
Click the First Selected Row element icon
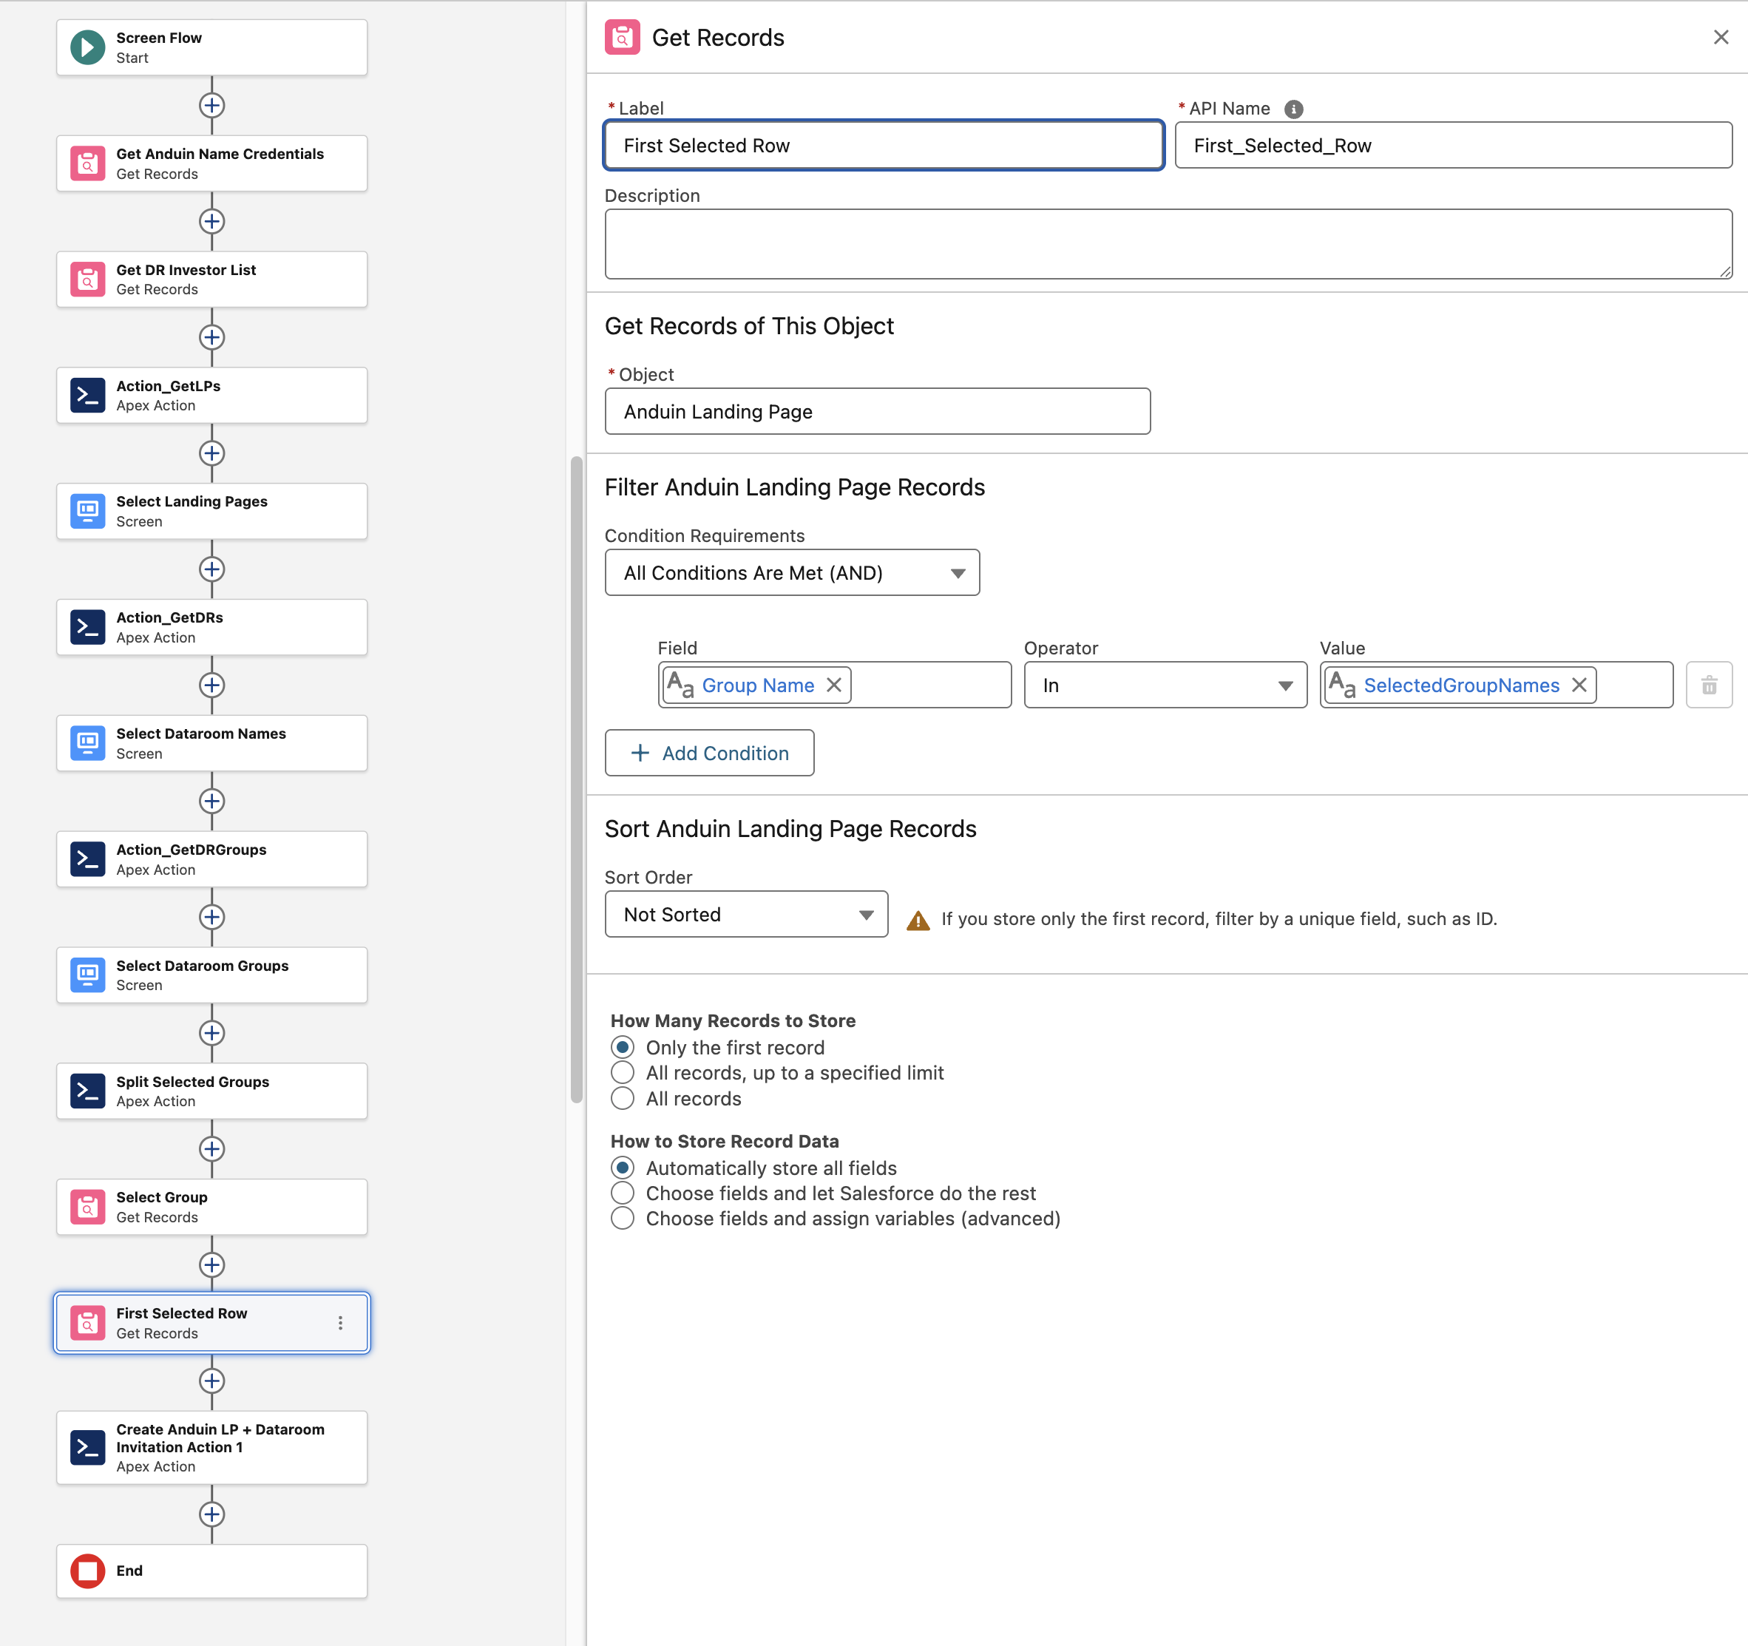88,1324
